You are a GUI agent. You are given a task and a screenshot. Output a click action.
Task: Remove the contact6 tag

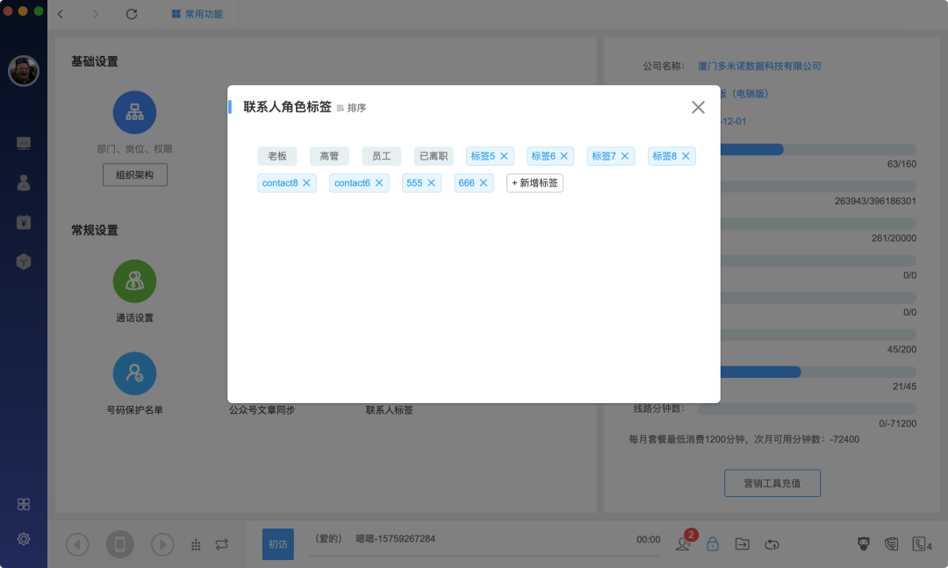(379, 183)
